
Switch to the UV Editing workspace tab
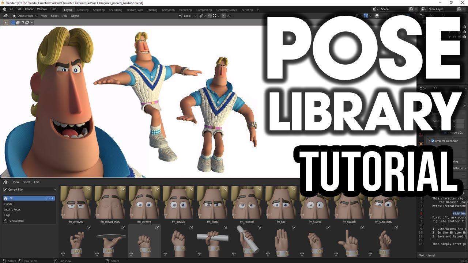point(116,10)
